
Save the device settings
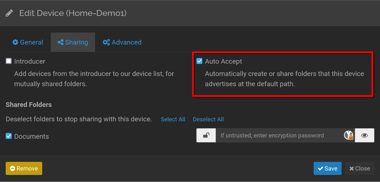327,169
